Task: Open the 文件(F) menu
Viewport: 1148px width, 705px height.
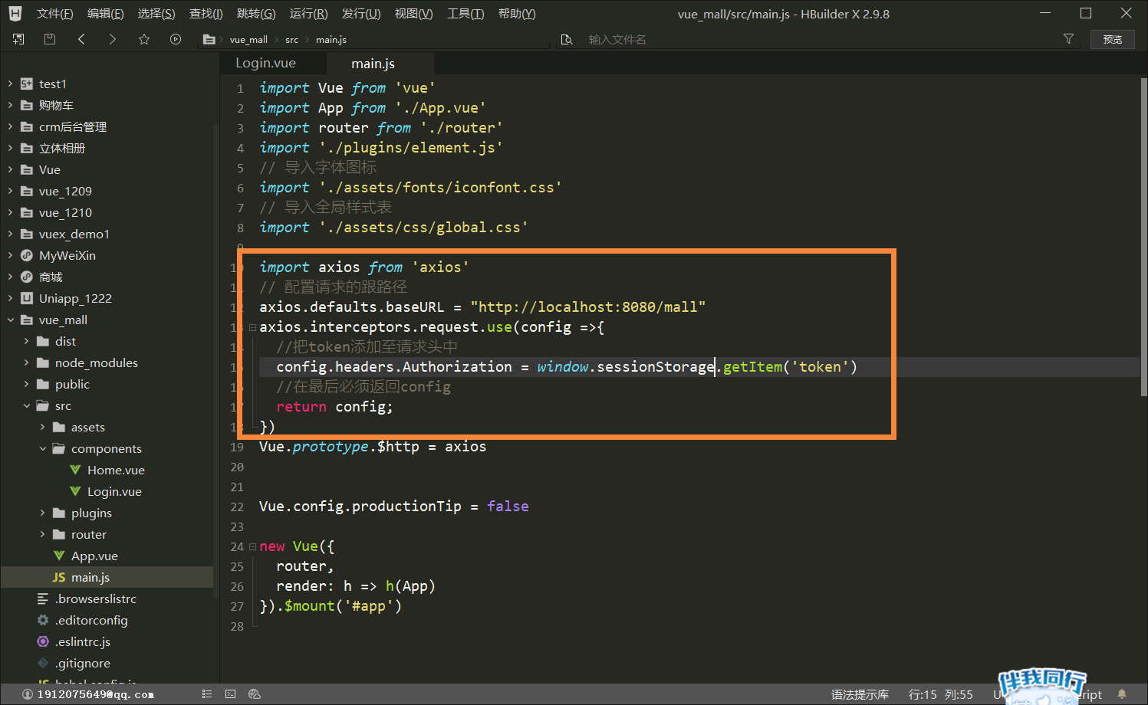Action: coord(55,14)
